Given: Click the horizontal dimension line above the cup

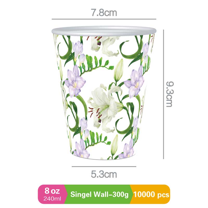Looking at the screenshot, I should pyautogui.click(x=104, y=19).
